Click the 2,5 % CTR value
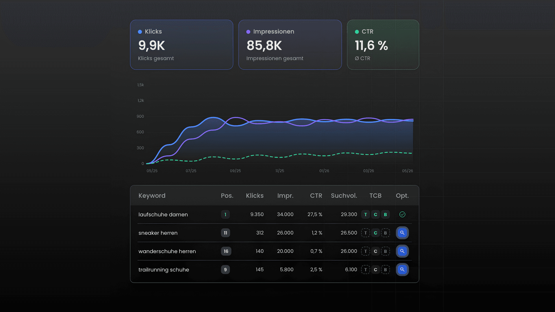The image size is (555, 312). click(316, 270)
